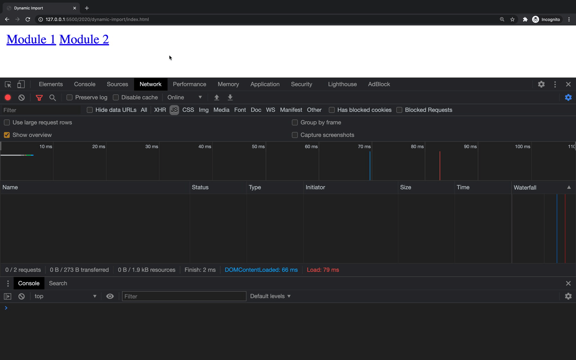Click the red record network log button
The width and height of the screenshot is (576, 360).
coord(8,97)
